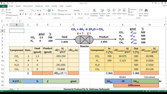Viewport: 167px width, 94px height.
Task: Cut the selected cell
Action: click(8, 9)
